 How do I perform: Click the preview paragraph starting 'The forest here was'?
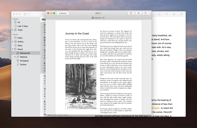pyautogui.click(x=116, y=51)
